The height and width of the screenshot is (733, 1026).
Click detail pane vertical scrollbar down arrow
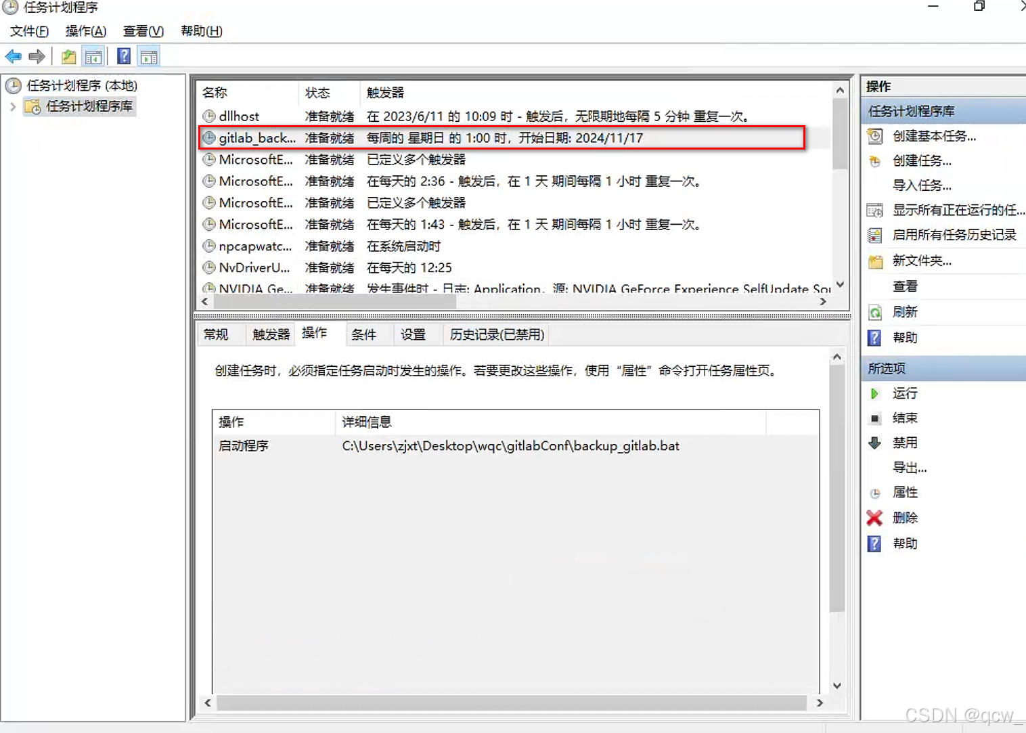(837, 686)
